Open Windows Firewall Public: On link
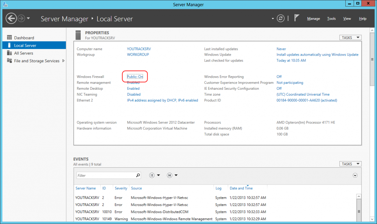 click(135, 77)
